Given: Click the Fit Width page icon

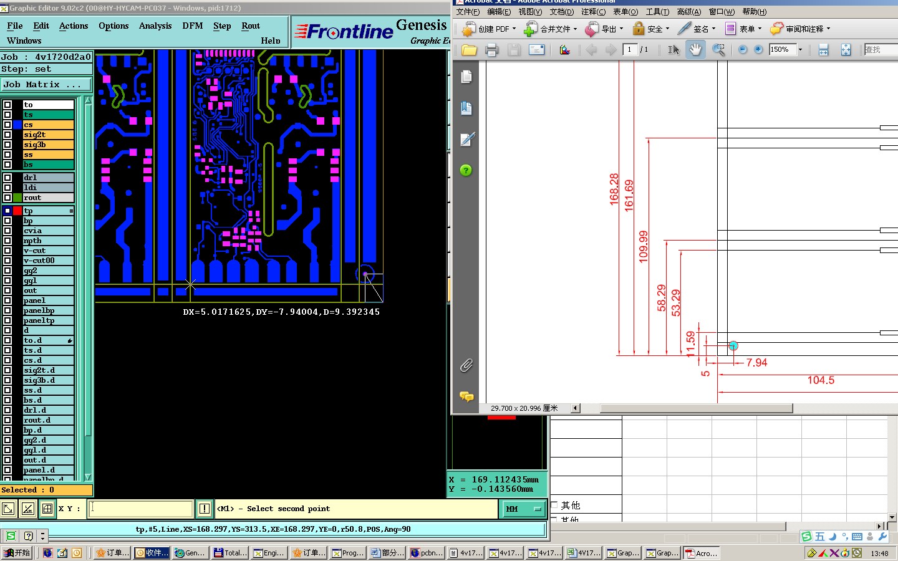Looking at the screenshot, I should [x=823, y=50].
